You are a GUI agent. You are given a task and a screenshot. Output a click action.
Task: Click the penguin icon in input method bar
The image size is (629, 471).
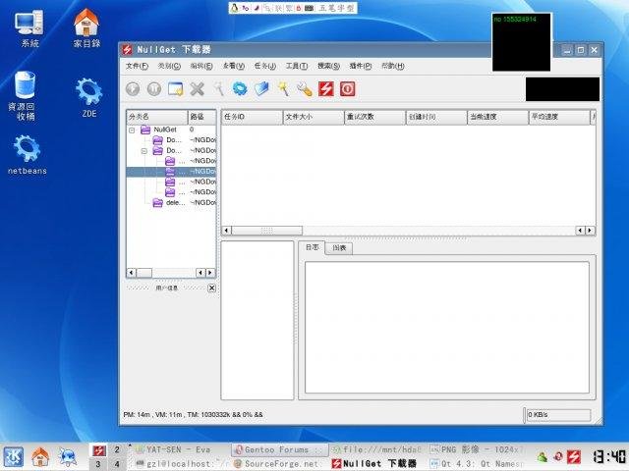point(235,8)
